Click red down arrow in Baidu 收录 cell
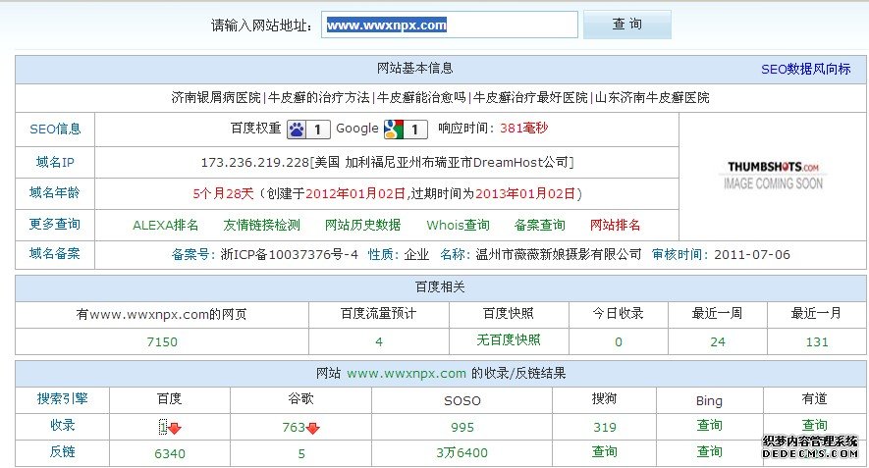869x468 pixels. (x=175, y=428)
